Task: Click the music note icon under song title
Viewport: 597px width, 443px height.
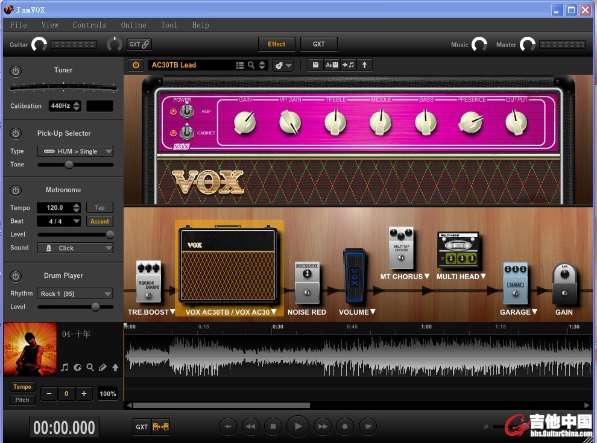Action: click(65, 367)
